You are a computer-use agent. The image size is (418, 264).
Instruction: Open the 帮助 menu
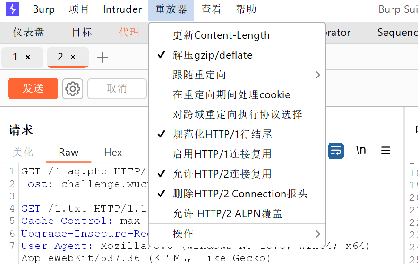[x=246, y=9]
